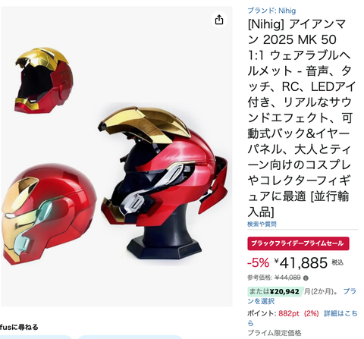This screenshot has width=364, height=339.
Task: Click the info icon beside 参考価格 ¥44,089
Action: click(x=306, y=278)
